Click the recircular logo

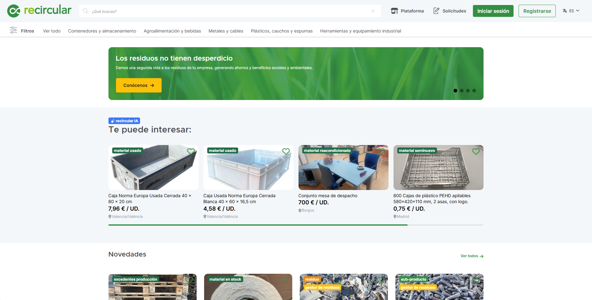tap(39, 11)
